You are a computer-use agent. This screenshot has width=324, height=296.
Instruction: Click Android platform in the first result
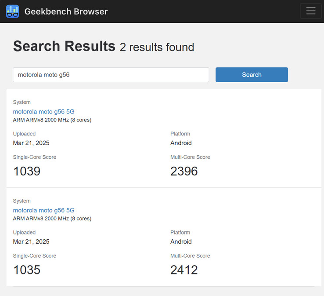tap(181, 143)
